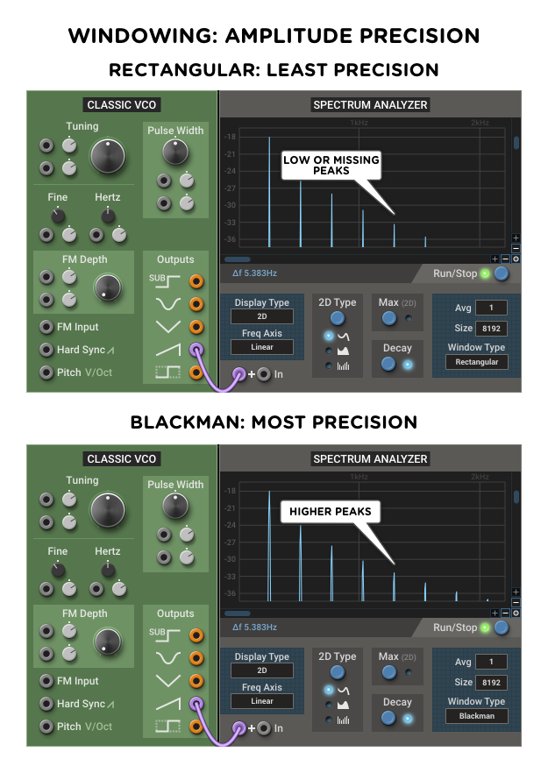Toggle the Decay button on the Blackman-window analyzer
Viewport: 548px width, 773px height.
point(388,718)
